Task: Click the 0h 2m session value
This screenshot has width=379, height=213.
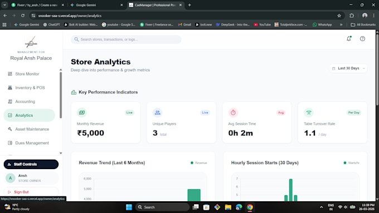Action: (x=241, y=133)
